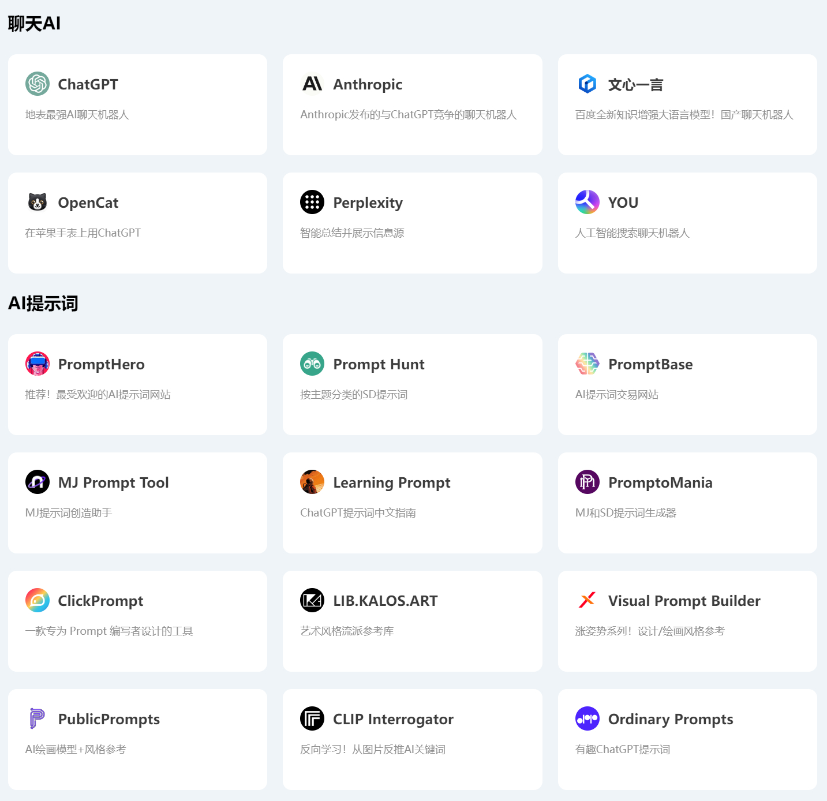Click the CLIP Interrogator icon
Screen dimensions: 827x801
click(312, 718)
